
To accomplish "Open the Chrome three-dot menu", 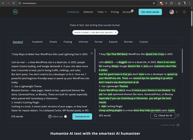I will pos(189,3).
